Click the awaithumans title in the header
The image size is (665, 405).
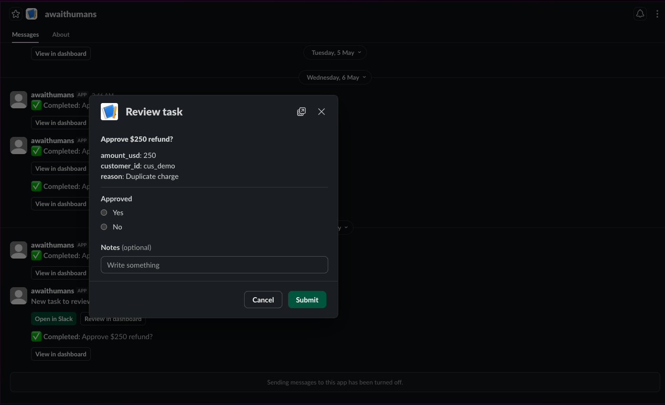point(71,14)
